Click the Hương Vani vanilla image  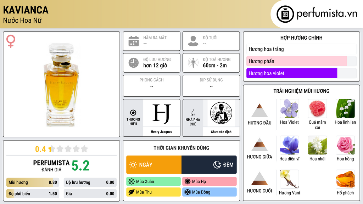tap(289, 179)
